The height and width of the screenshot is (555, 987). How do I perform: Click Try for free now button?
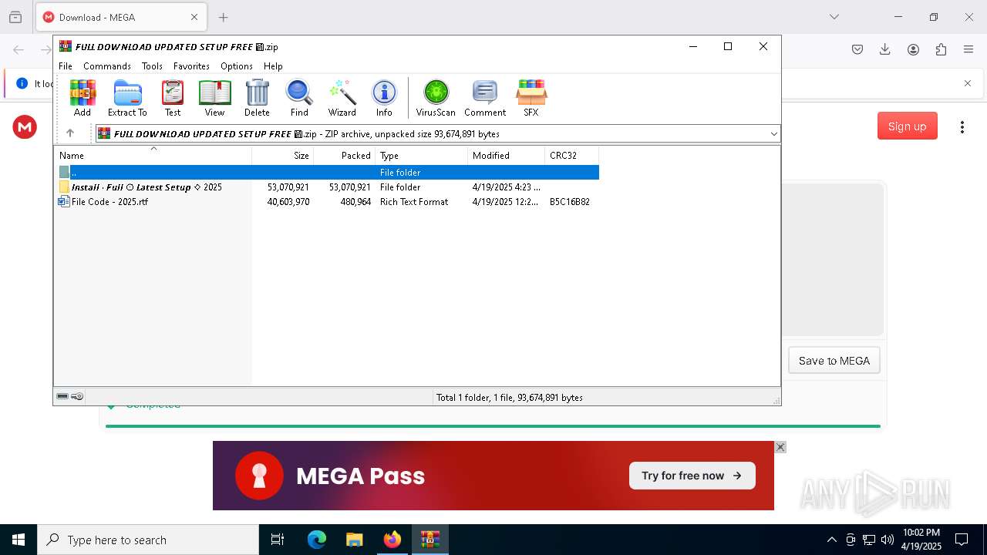point(692,476)
